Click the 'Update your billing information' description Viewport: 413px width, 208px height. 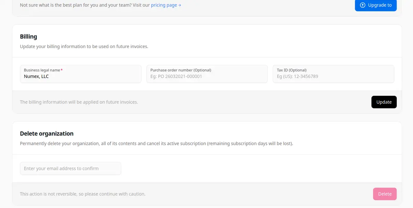[x=84, y=46]
